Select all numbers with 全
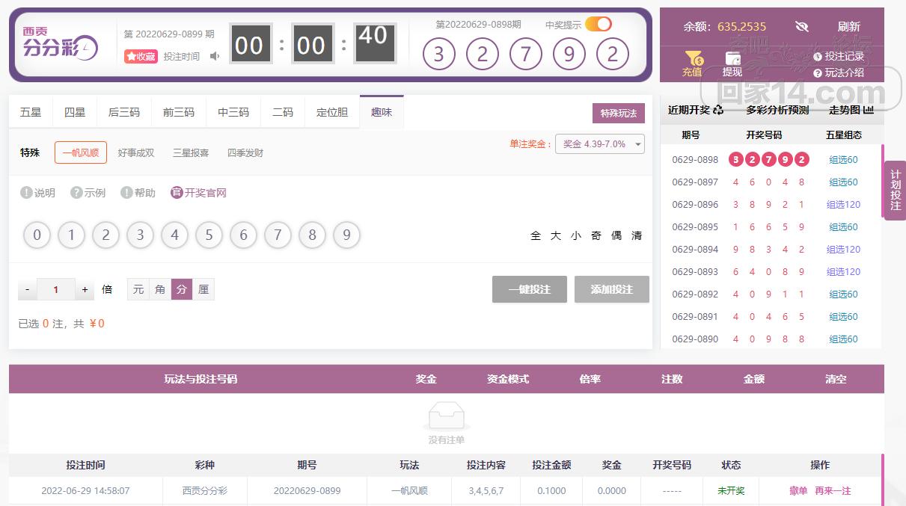The height and width of the screenshot is (506, 906). tap(536, 235)
